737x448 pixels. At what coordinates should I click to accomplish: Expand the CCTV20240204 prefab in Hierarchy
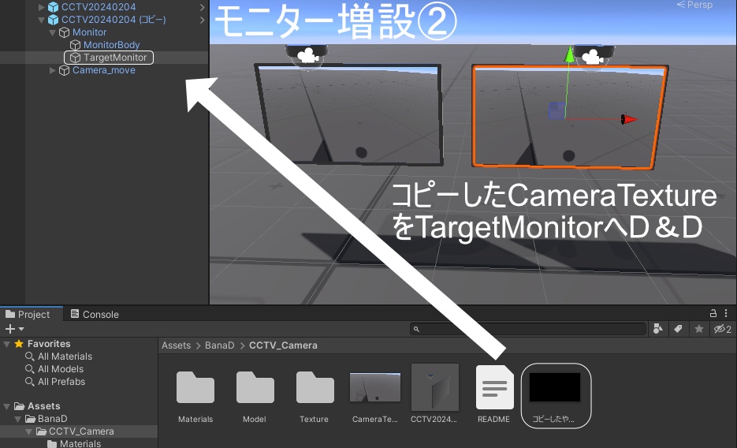41,7
